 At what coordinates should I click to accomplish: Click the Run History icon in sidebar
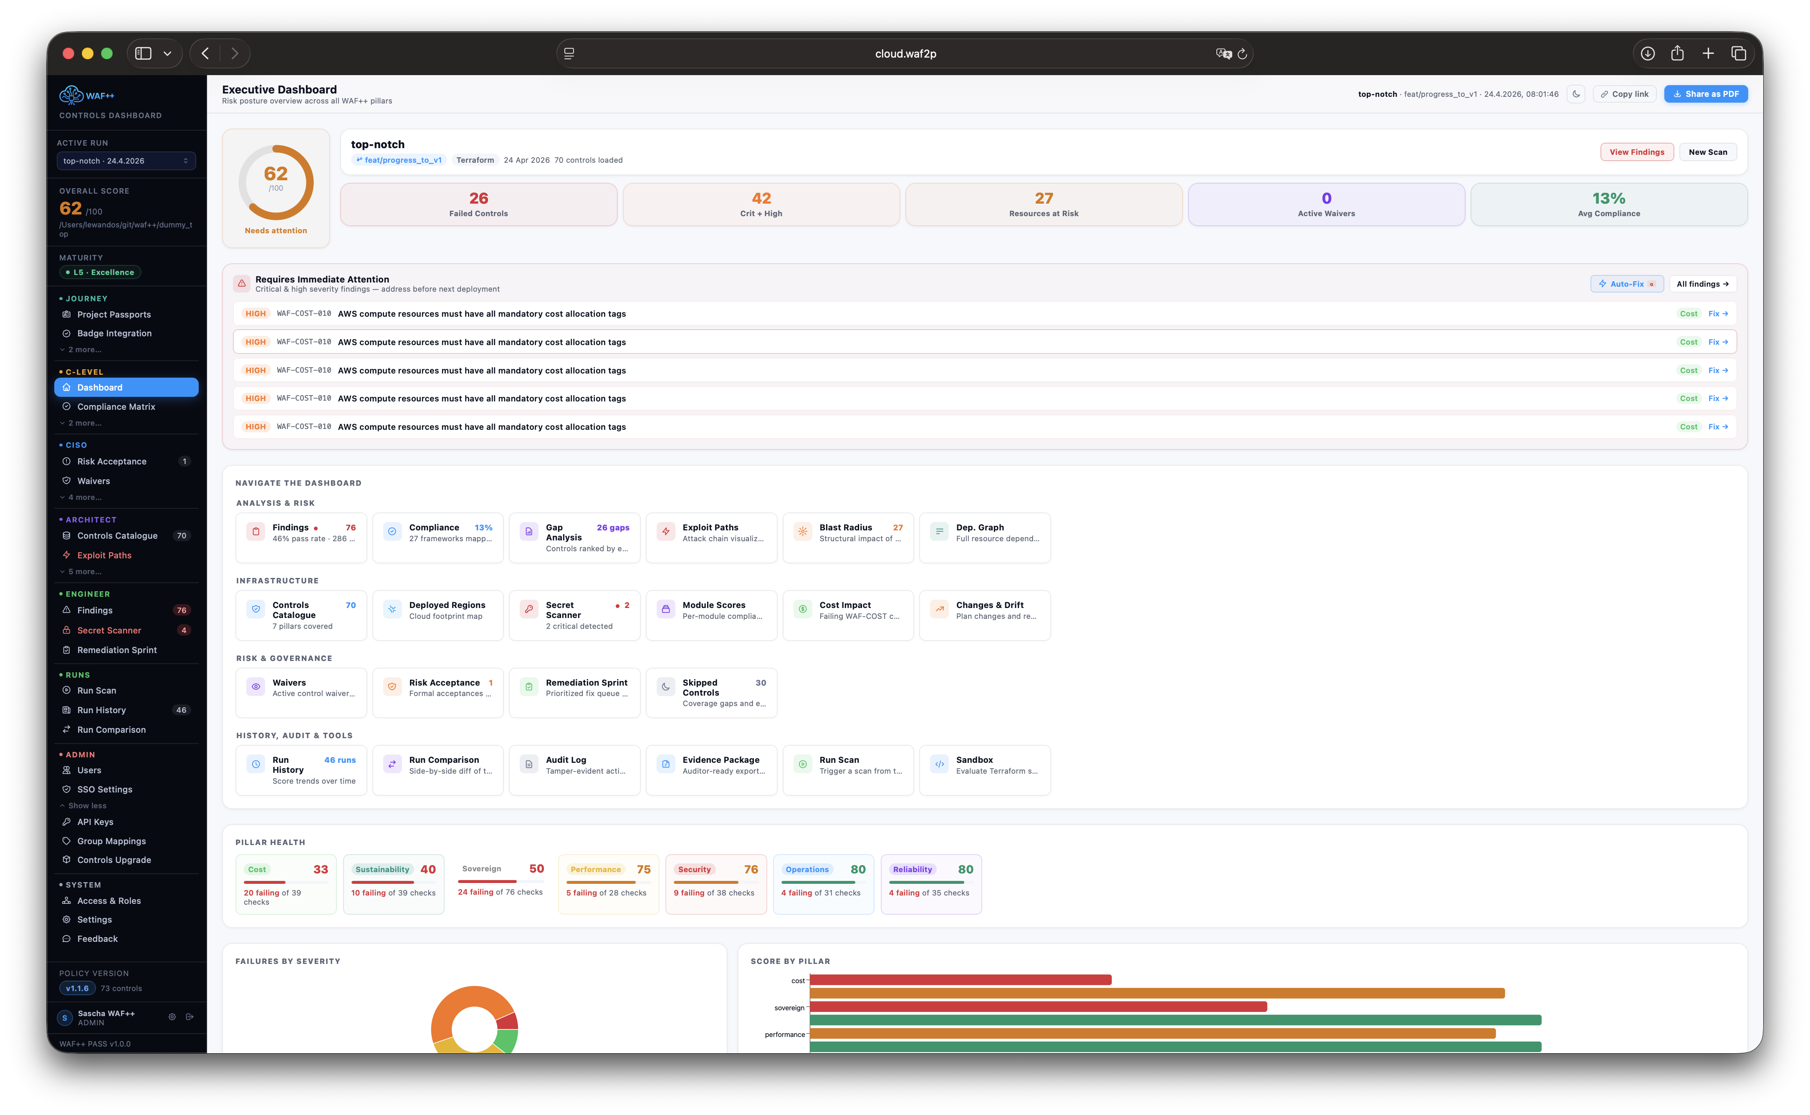click(66, 710)
